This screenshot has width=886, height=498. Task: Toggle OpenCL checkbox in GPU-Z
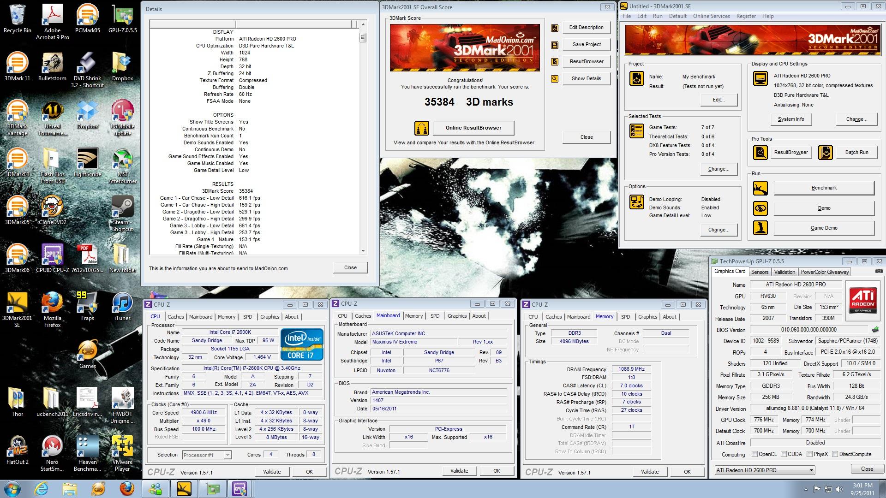tap(754, 454)
